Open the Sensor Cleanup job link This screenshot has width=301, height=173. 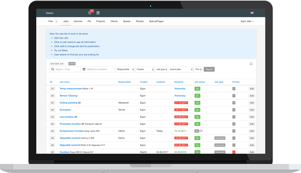tap(68, 96)
